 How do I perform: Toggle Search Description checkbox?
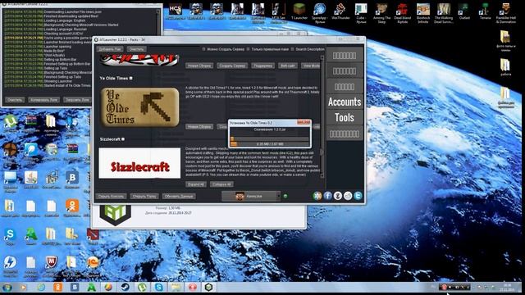[x=292, y=49]
